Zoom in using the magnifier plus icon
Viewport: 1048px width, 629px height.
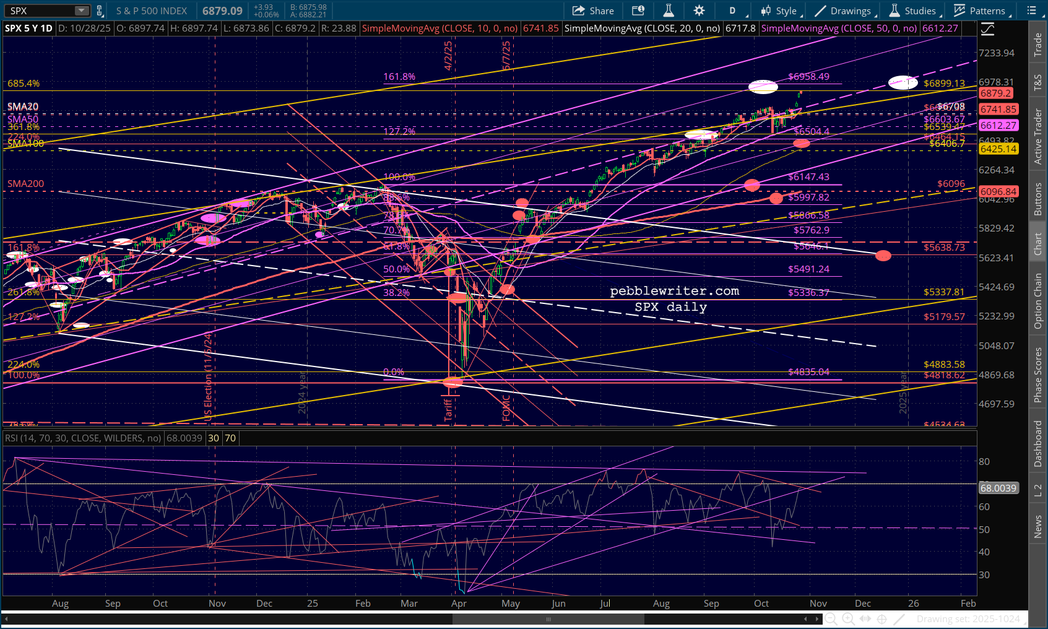(x=848, y=619)
